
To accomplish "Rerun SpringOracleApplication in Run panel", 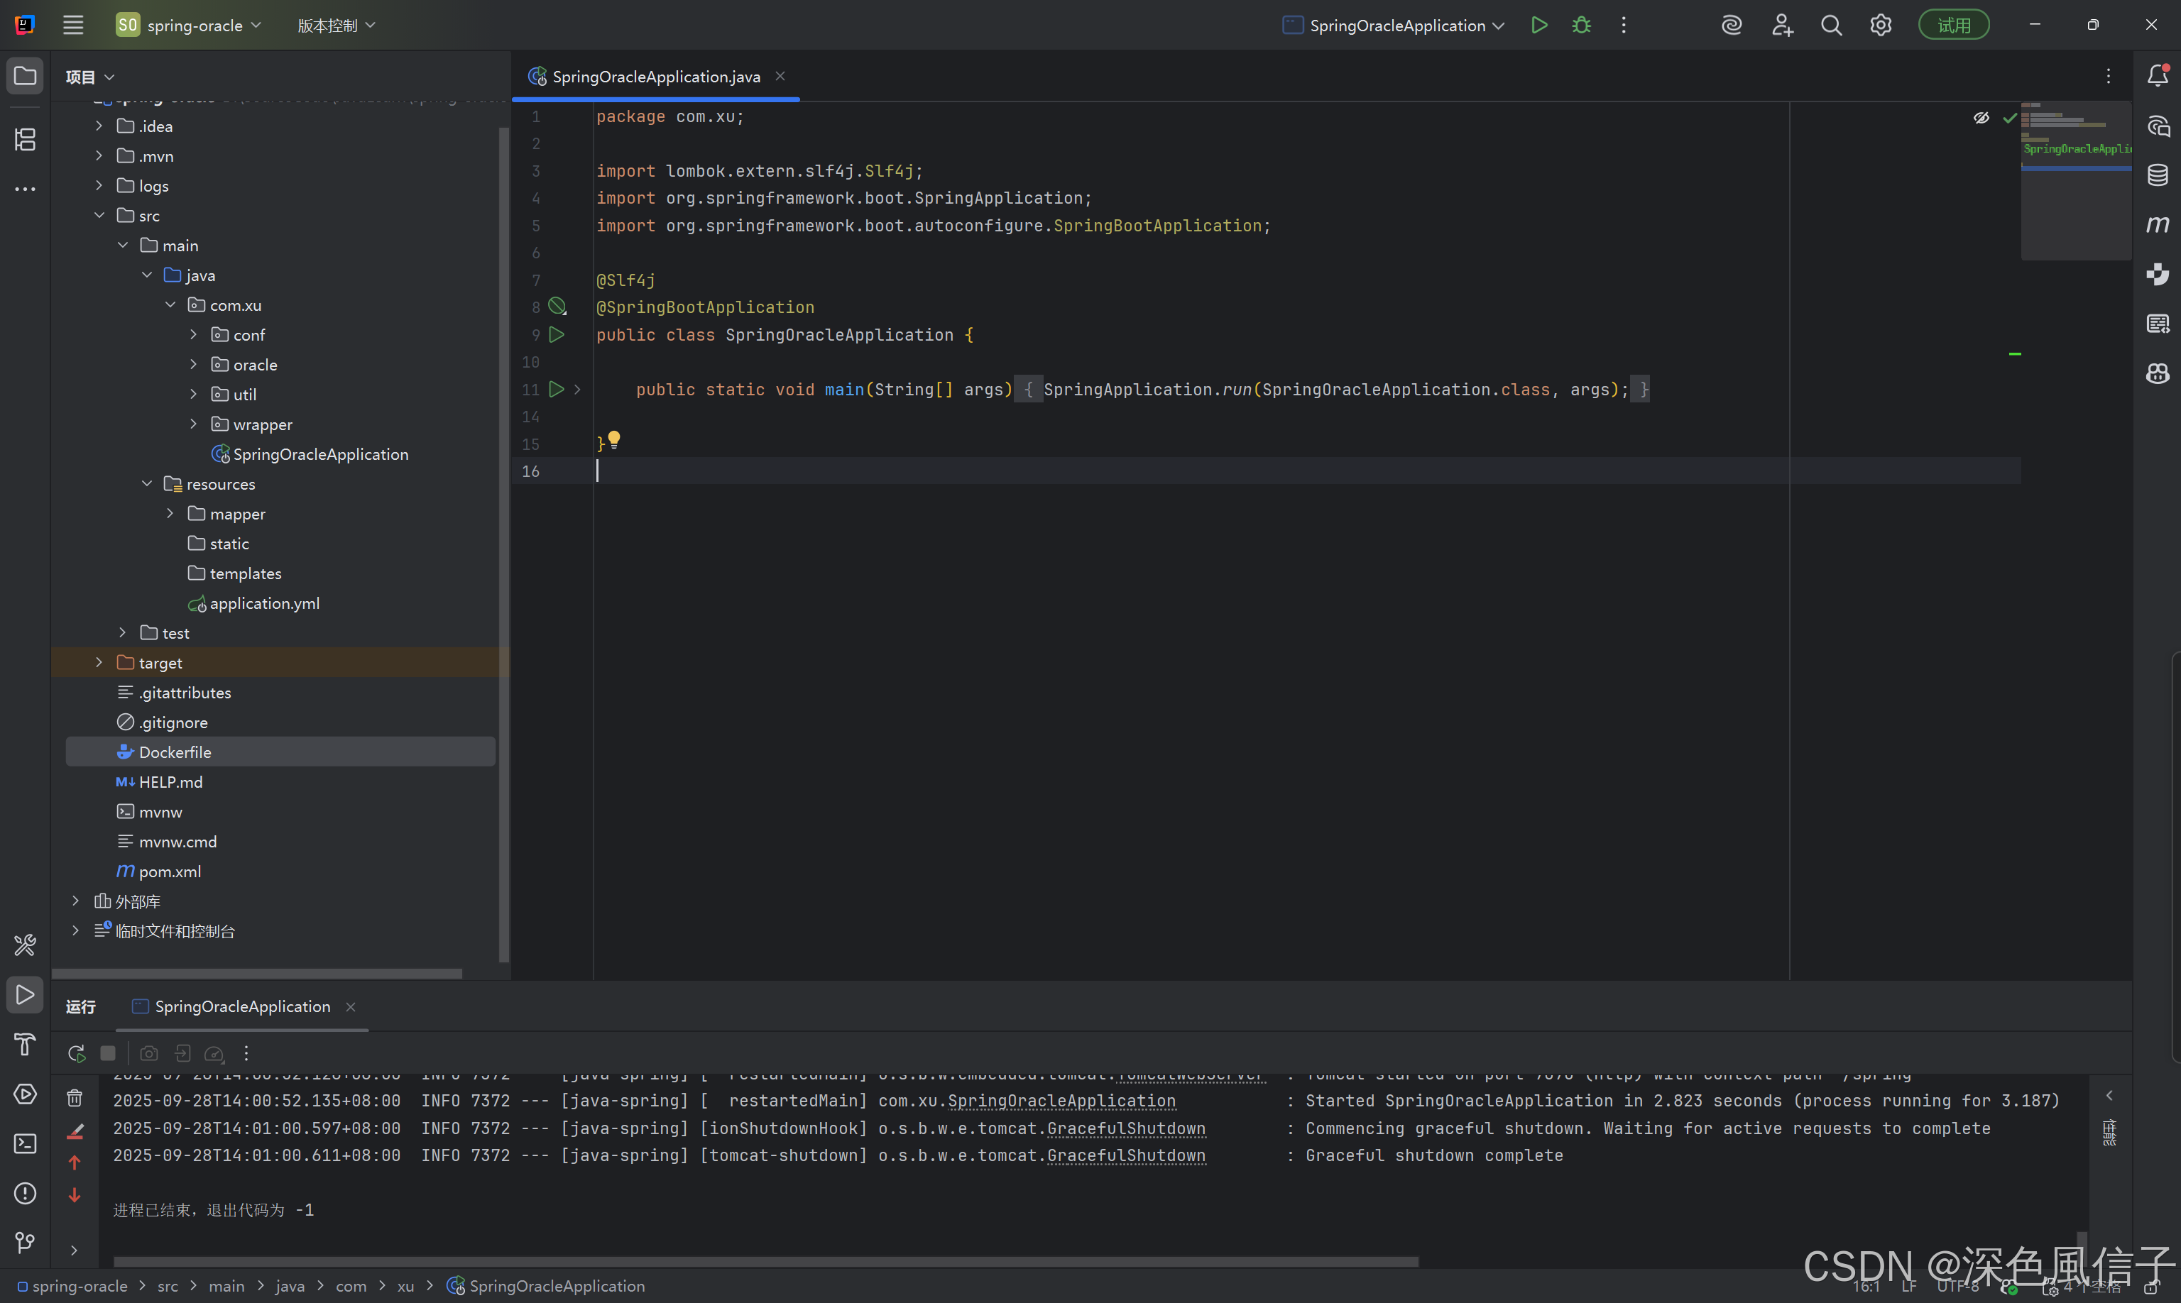I will pyautogui.click(x=77, y=1052).
